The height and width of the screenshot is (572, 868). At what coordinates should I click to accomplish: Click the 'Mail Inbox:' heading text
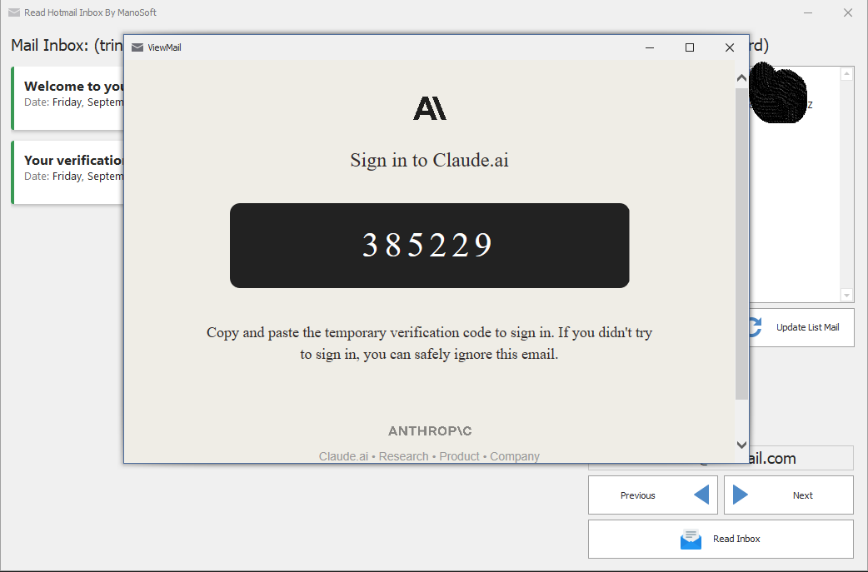[x=50, y=45]
